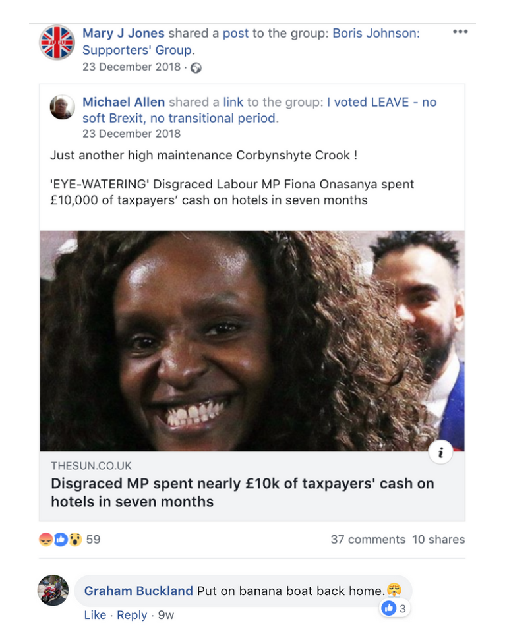The image size is (505, 638).
Task: Open Mary J Jones' Union Jack avatar
Action: point(57,42)
